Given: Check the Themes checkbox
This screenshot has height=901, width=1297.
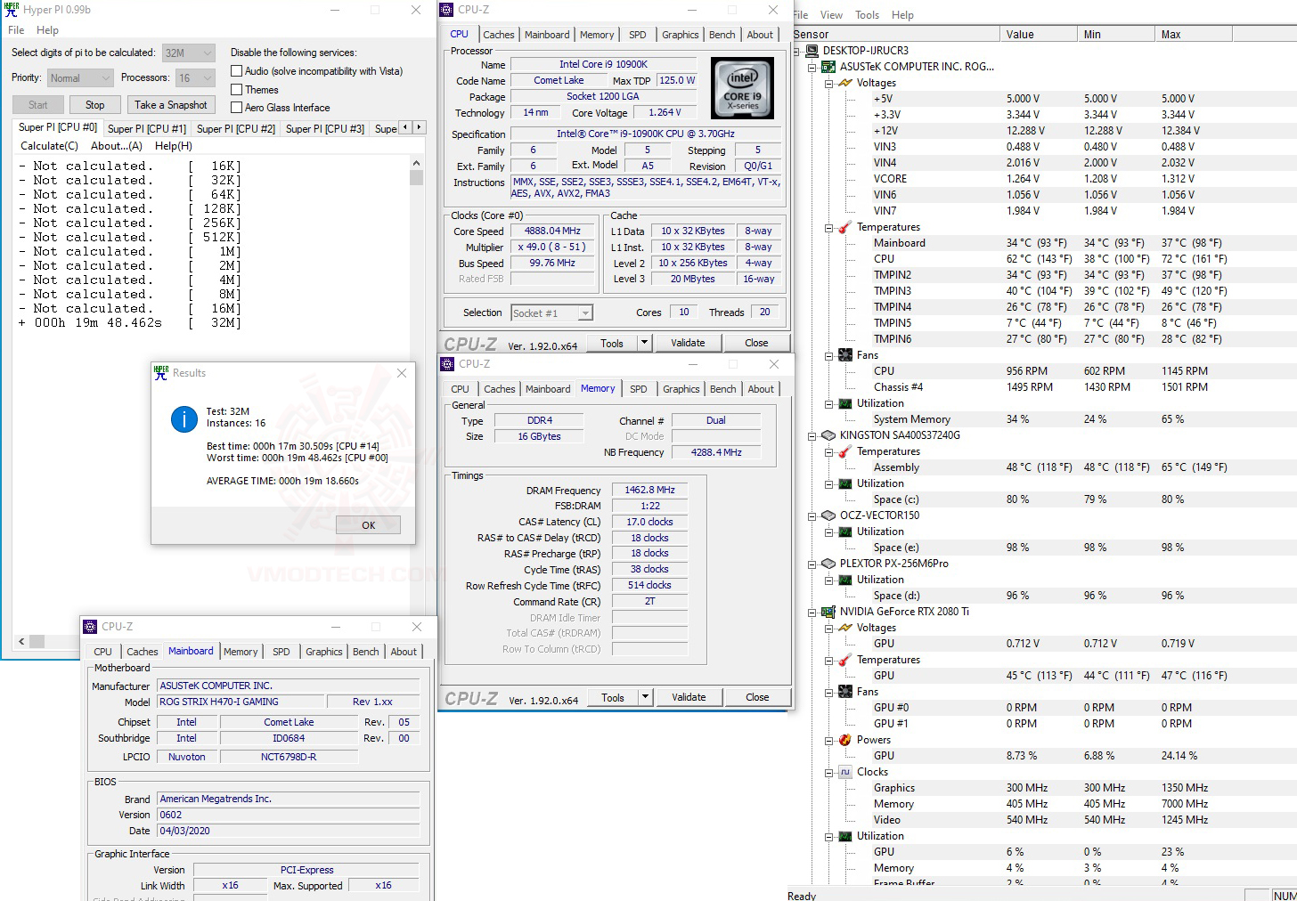Looking at the screenshot, I should tap(237, 89).
